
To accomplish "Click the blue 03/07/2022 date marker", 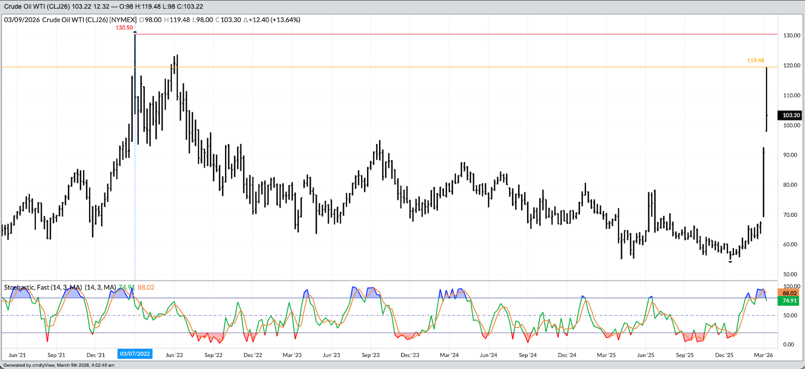I will (x=135, y=354).
